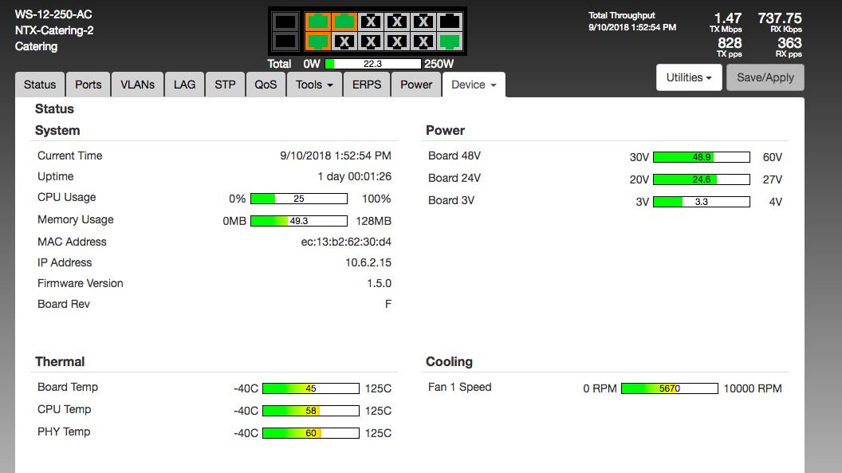Screen dimensions: 842x473
Task: Open the QoS tab
Action: (266, 85)
